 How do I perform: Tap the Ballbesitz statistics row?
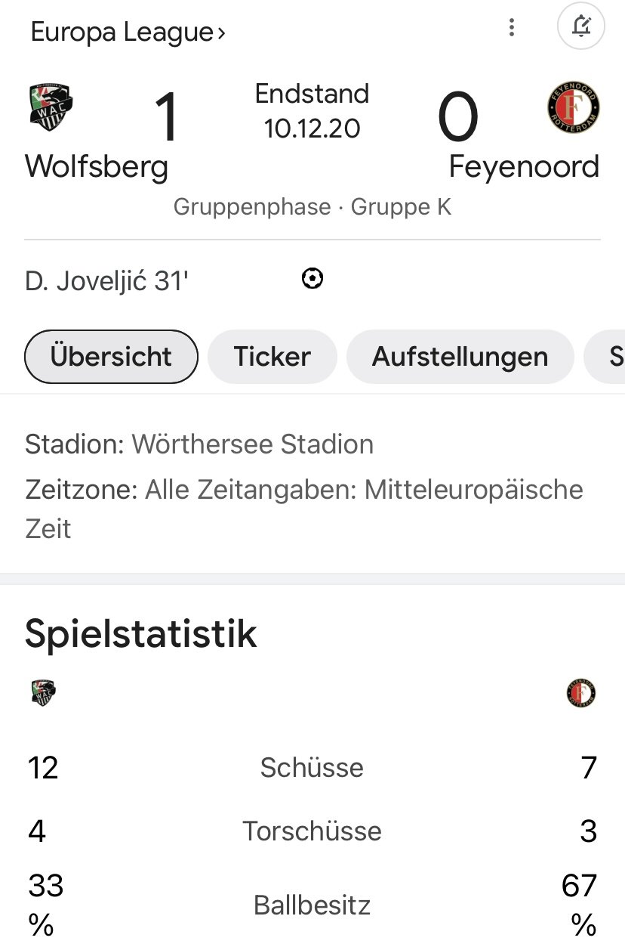(x=312, y=905)
